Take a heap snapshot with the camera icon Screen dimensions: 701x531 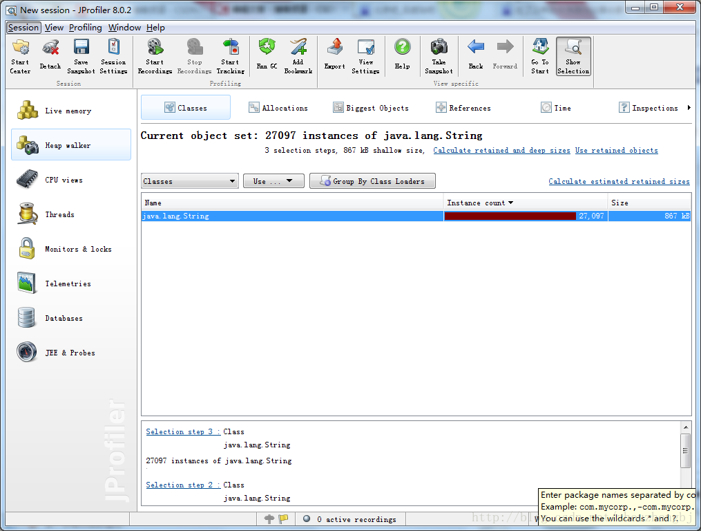tap(439, 57)
